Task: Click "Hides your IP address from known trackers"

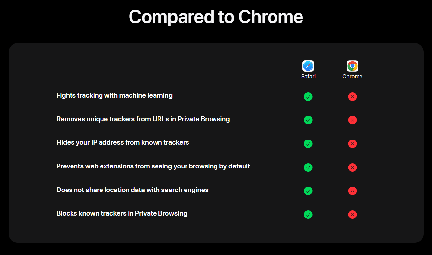Action: 123,142
